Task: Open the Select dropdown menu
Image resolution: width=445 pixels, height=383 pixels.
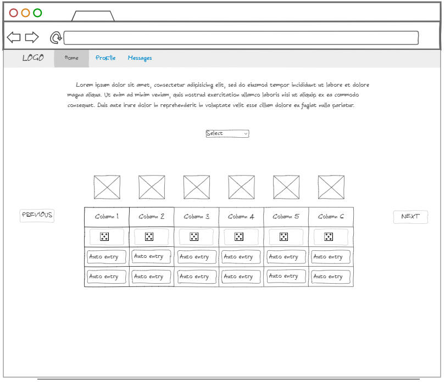Action: [227, 133]
